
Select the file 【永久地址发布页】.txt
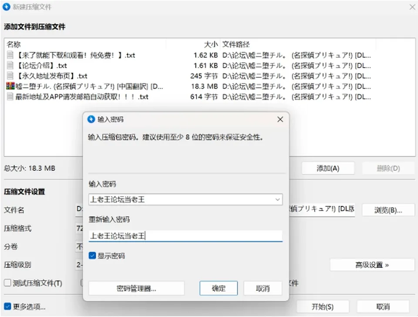(x=51, y=76)
